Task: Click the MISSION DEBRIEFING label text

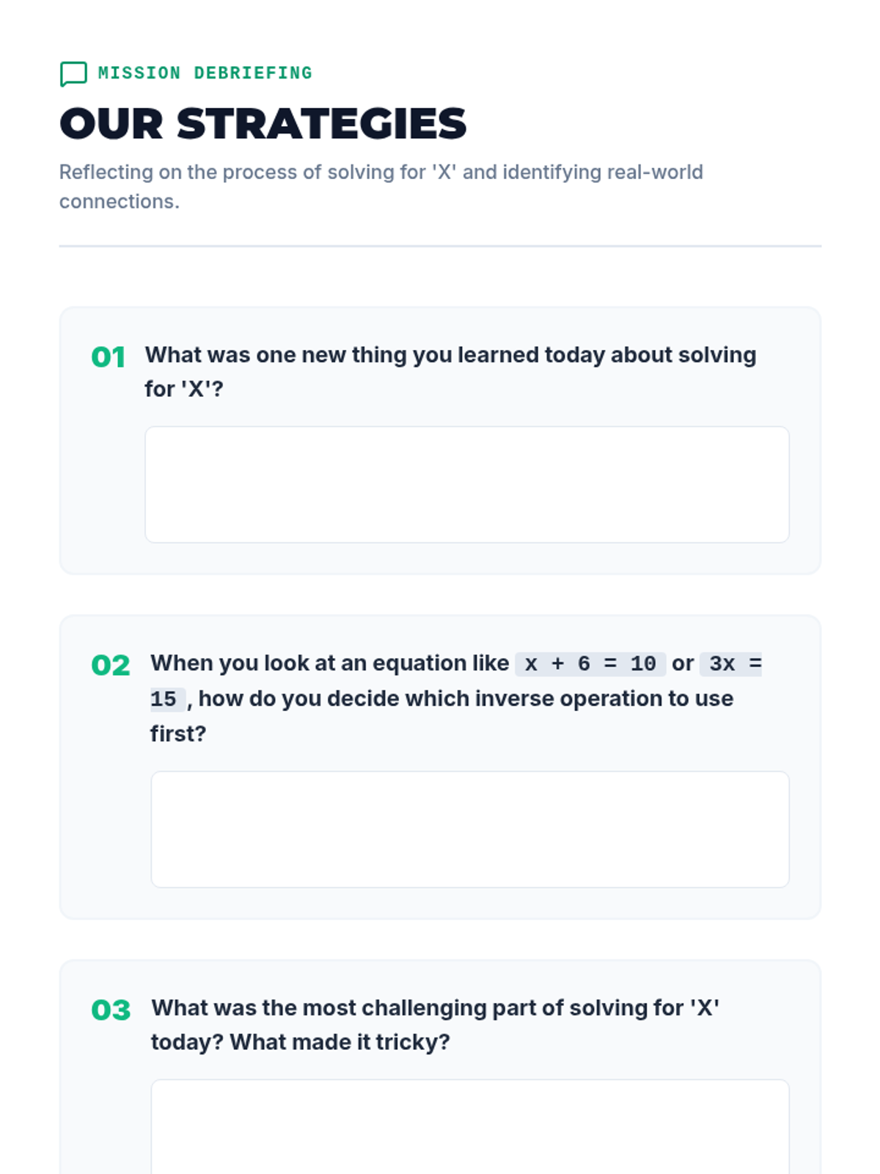Action: [205, 73]
